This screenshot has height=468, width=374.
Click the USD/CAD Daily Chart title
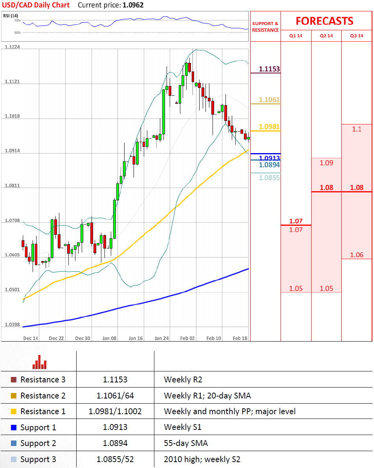[35, 5]
